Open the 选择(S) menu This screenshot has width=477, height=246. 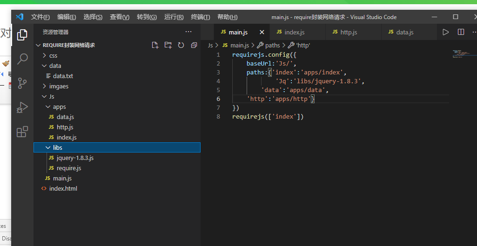[93, 17]
